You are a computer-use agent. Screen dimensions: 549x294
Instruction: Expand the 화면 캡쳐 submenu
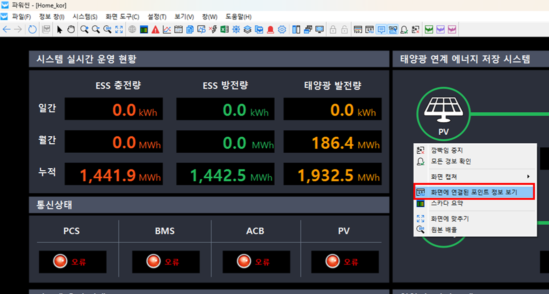click(x=475, y=177)
